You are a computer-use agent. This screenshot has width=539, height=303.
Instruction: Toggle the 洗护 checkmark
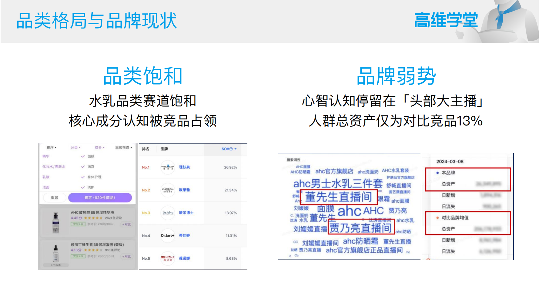[83, 187]
